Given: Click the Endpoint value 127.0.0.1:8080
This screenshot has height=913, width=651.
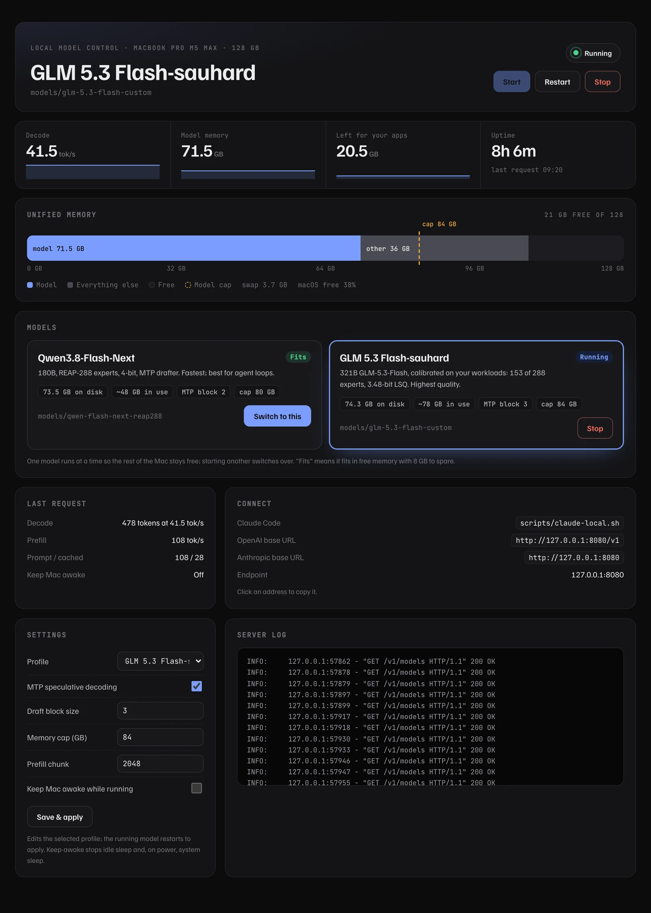Looking at the screenshot, I should [597, 575].
